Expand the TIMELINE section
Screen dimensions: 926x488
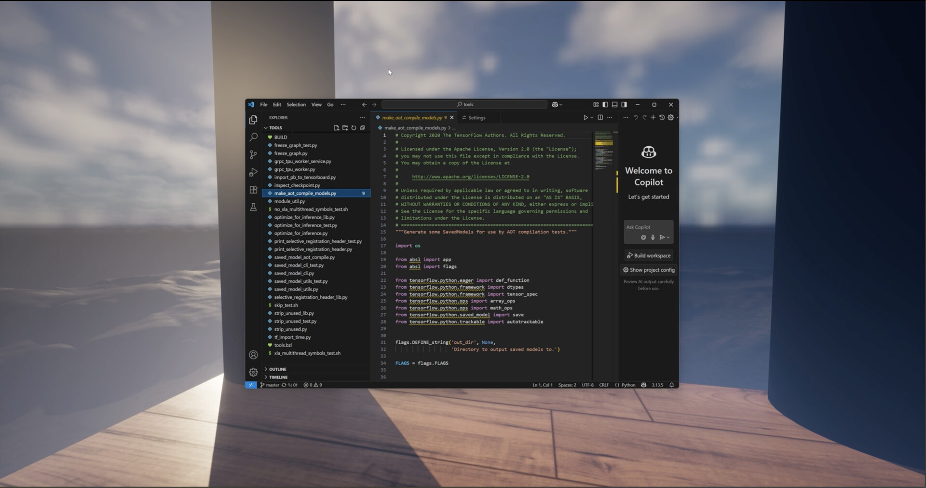278,377
